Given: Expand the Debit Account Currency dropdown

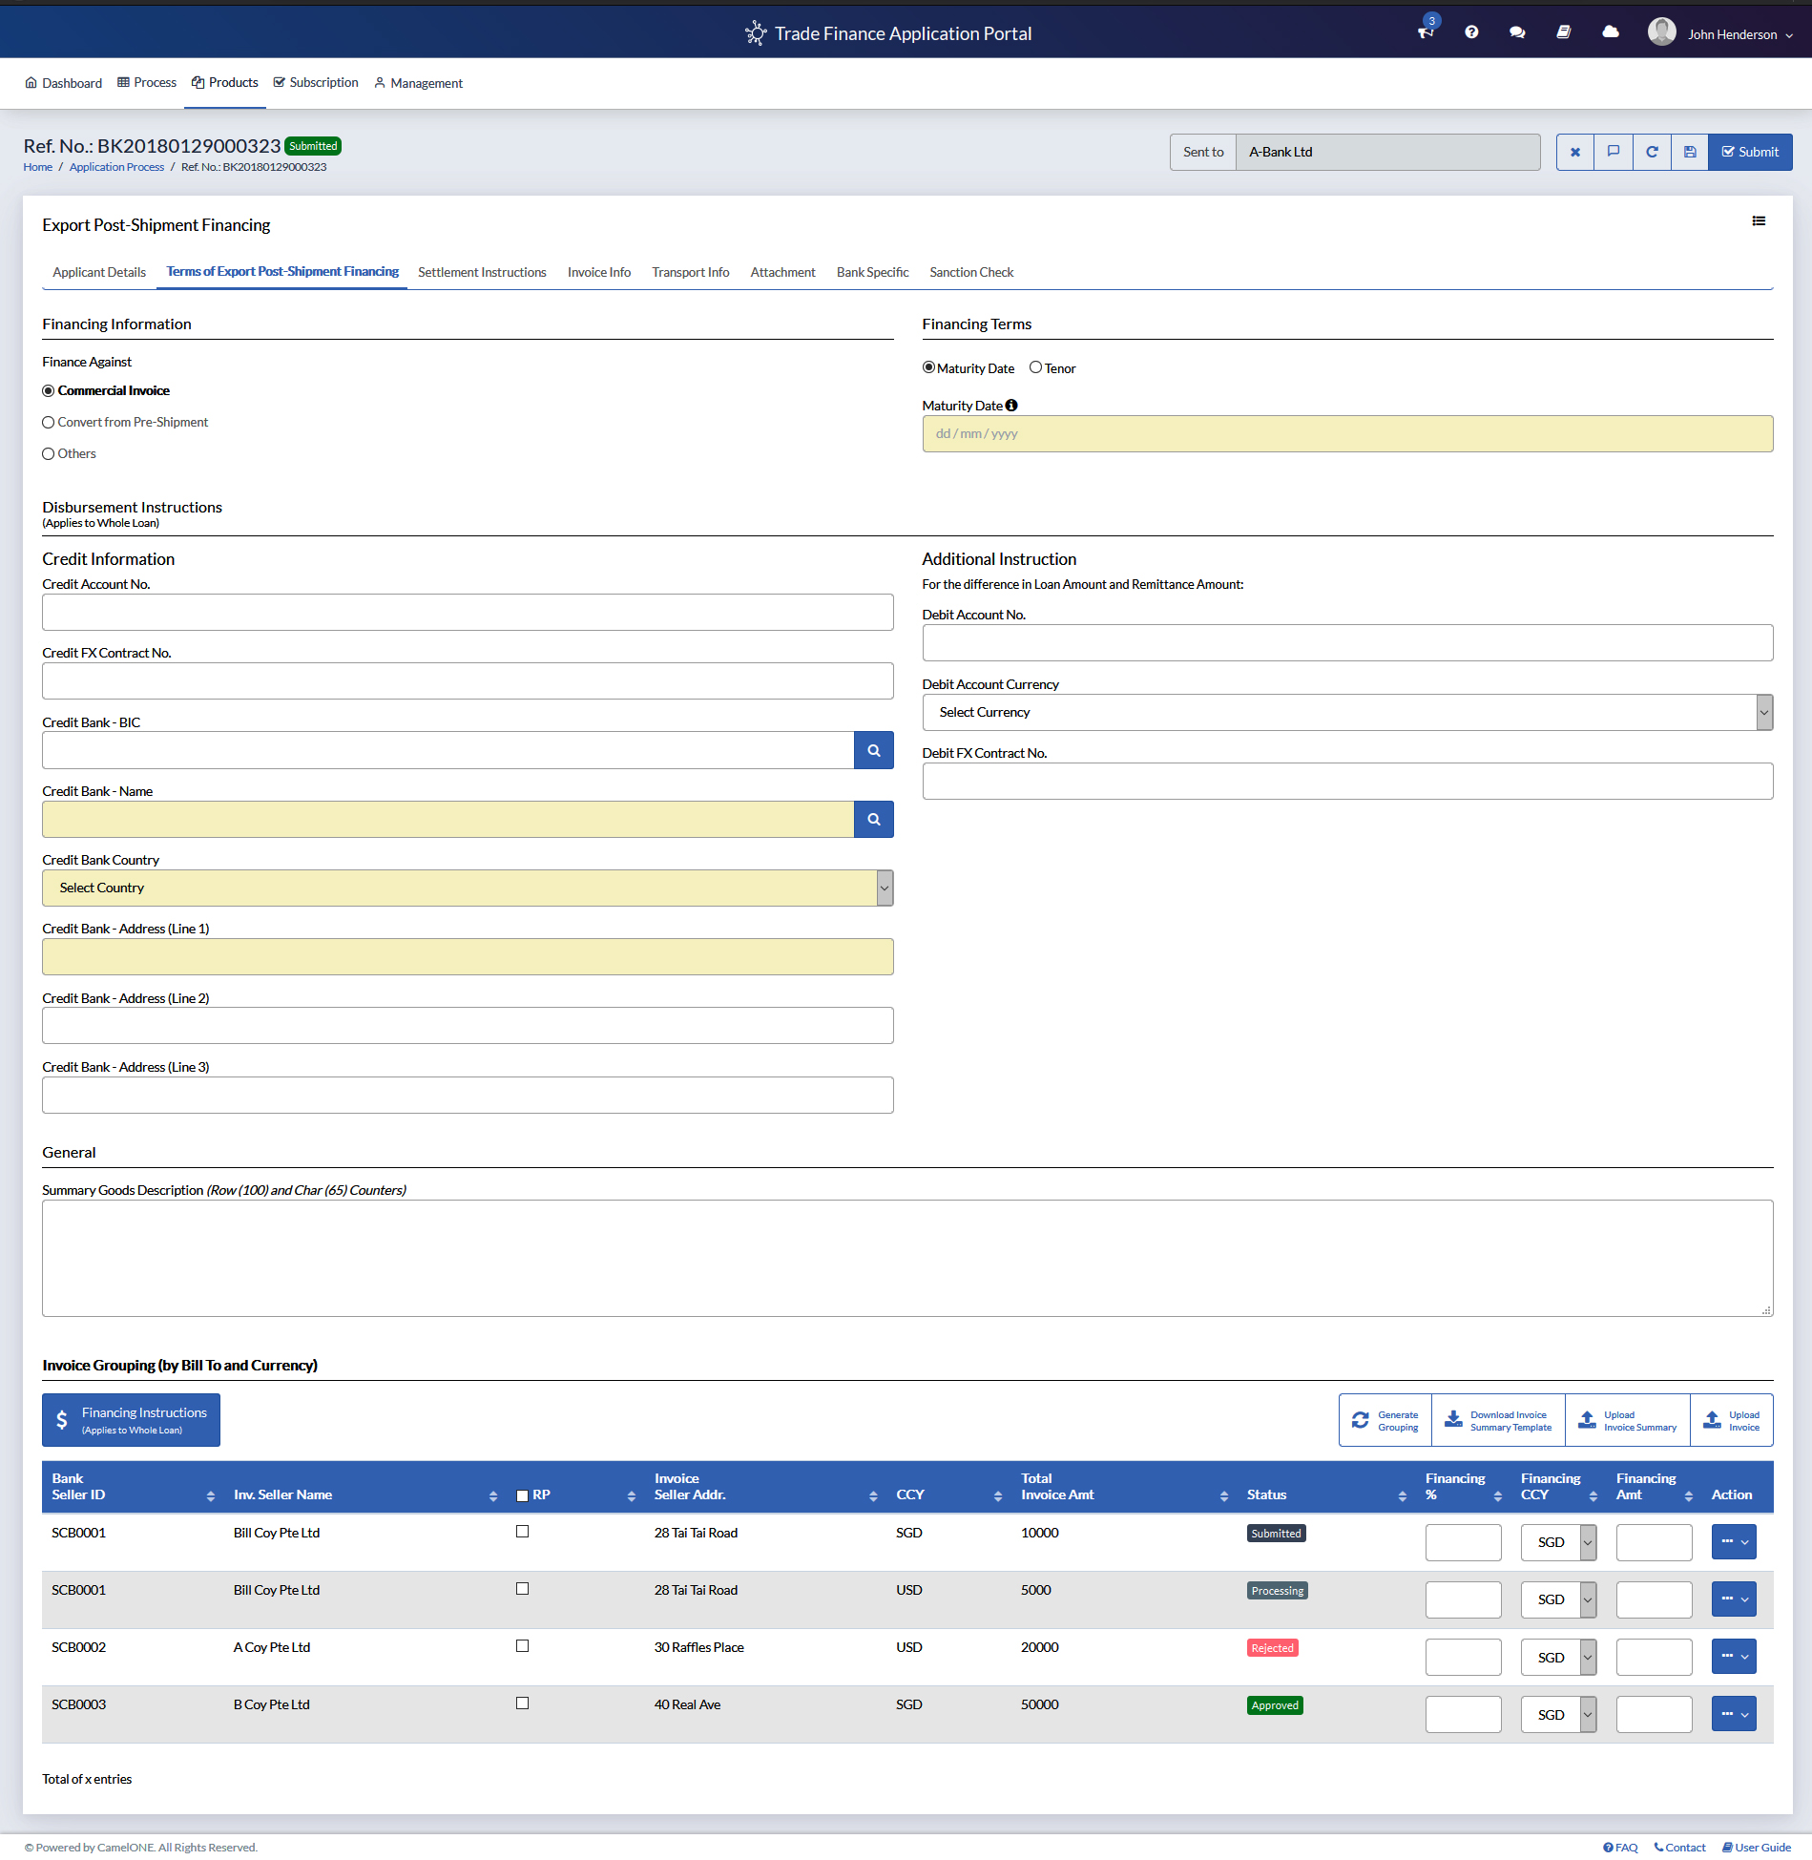Looking at the screenshot, I should coord(1346,712).
